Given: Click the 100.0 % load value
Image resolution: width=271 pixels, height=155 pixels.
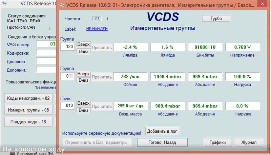Looking at the screenshot, I should [243, 77].
